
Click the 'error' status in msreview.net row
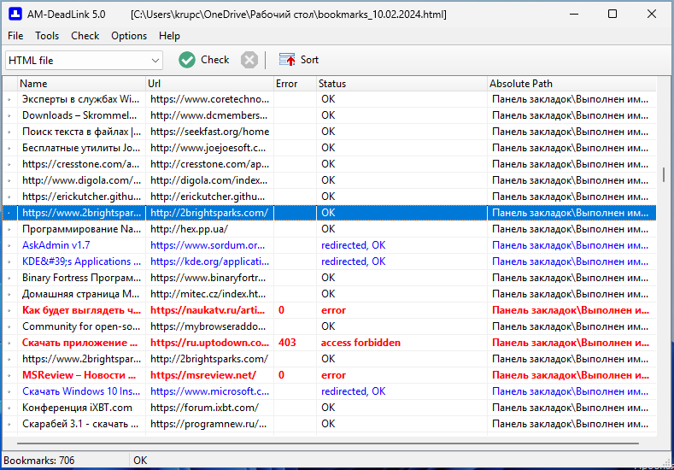333,375
